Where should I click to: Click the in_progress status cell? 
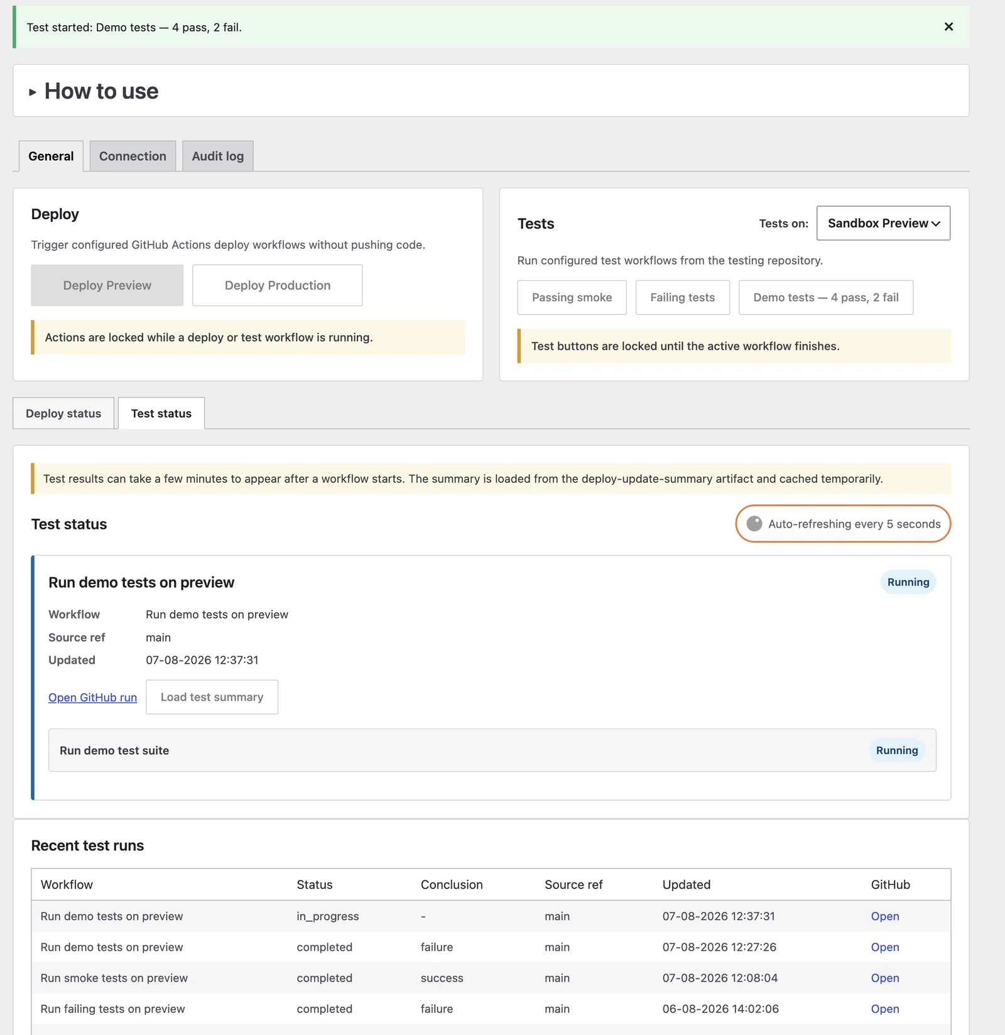pos(327,916)
